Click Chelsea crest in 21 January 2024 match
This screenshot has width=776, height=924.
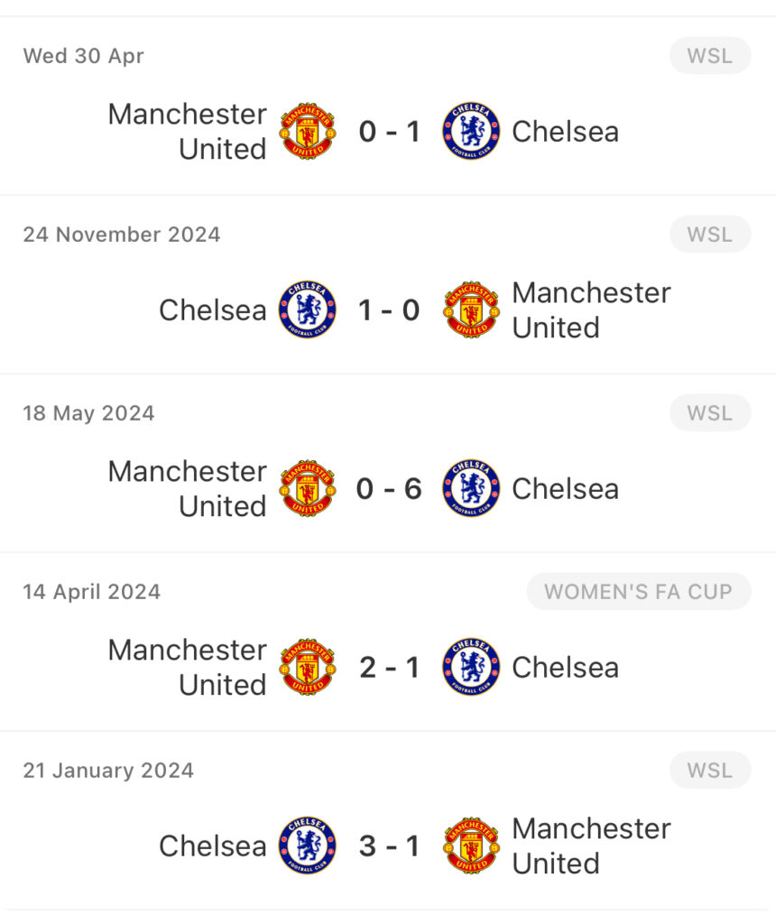[x=308, y=845]
